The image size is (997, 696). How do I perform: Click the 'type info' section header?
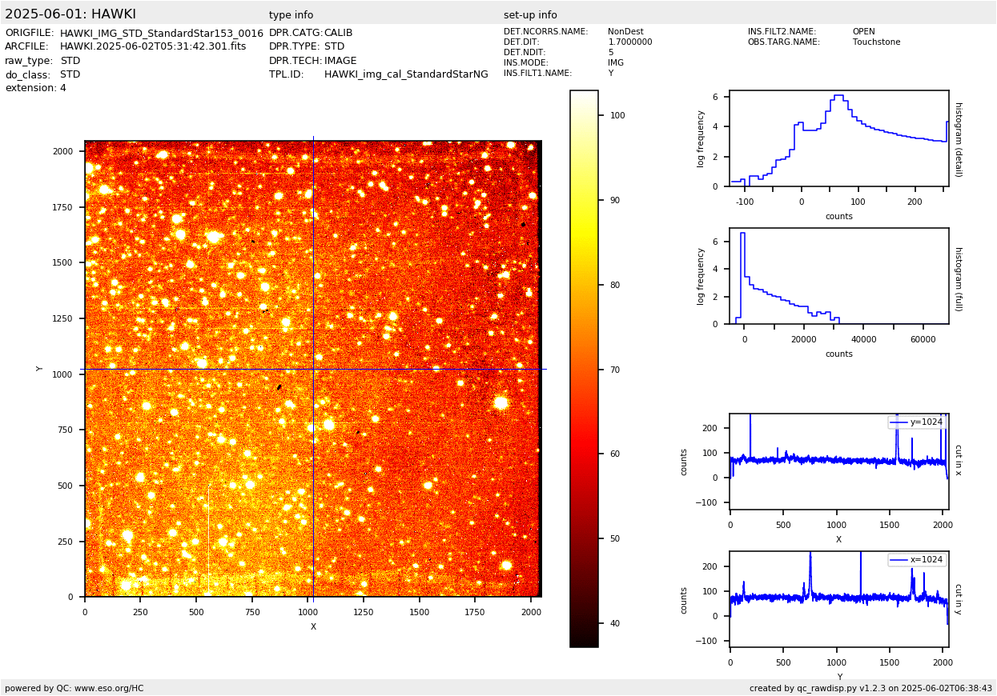tap(291, 15)
